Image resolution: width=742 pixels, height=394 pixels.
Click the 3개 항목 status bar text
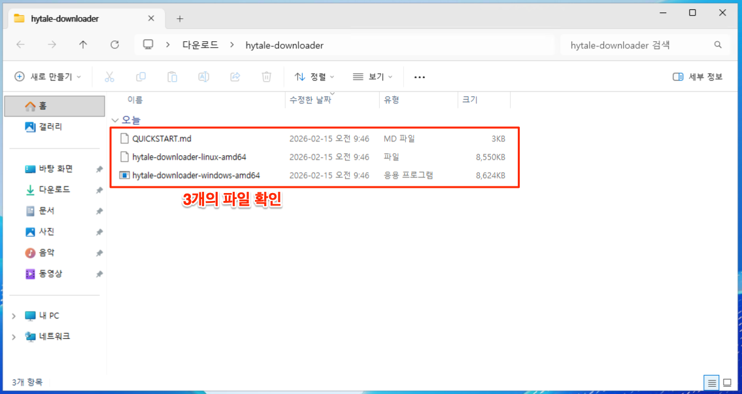(x=27, y=382)
